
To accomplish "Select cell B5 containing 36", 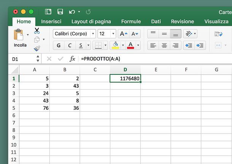I will 65,108.
